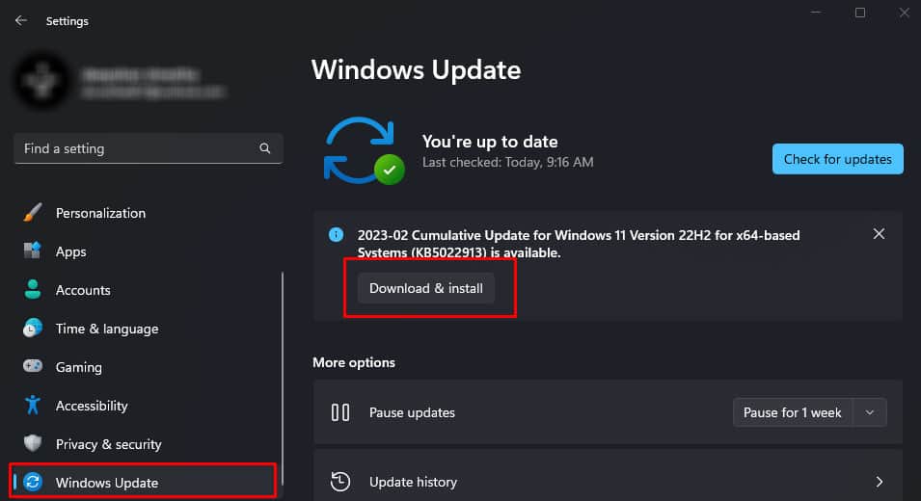Expand pause duration dropdown arrow
This screenshot has height=501, width=921.
(x=870, y=412)
